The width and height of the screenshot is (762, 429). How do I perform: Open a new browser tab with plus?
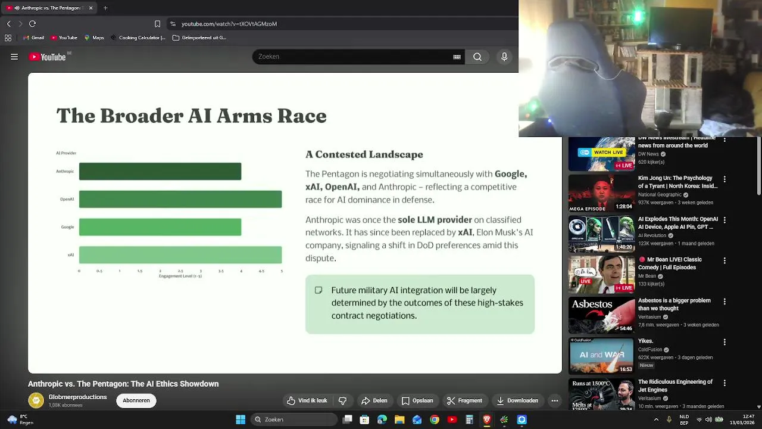pyautogui.click(x=105, y=8)
